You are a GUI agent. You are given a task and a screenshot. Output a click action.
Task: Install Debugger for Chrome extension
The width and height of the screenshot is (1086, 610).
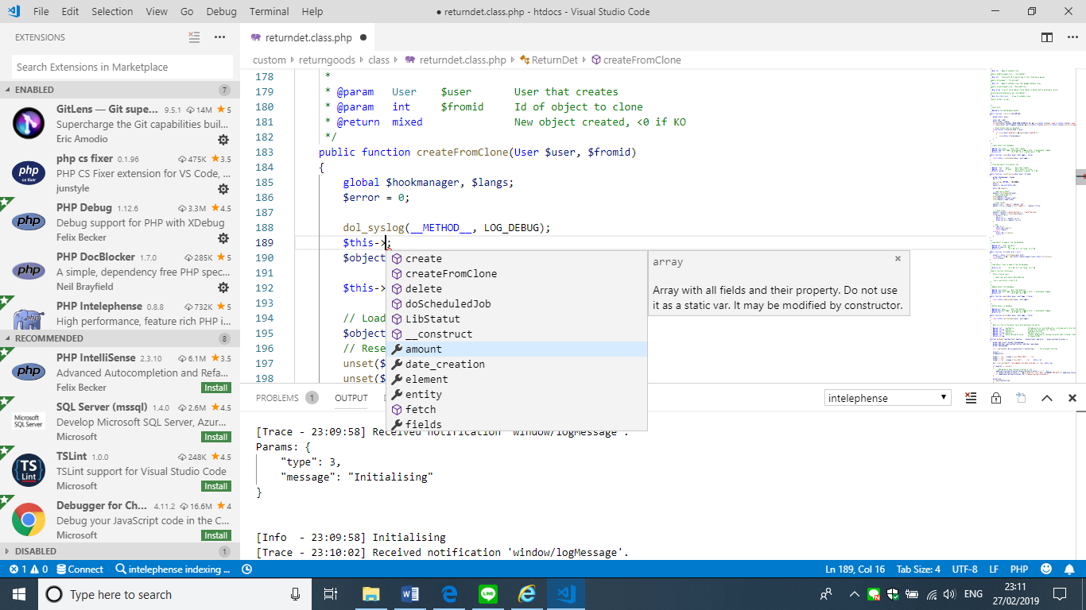coord(216,535)
